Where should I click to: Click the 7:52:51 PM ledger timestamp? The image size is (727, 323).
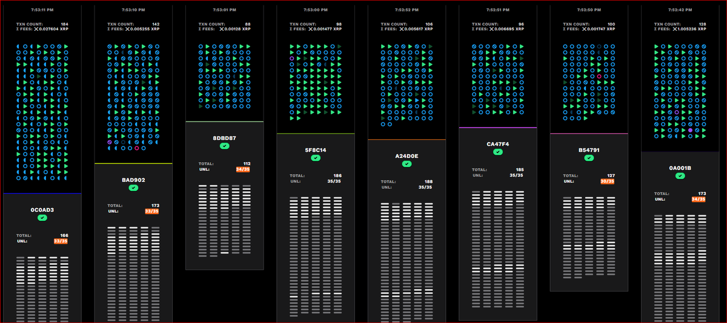pos(498,10)
